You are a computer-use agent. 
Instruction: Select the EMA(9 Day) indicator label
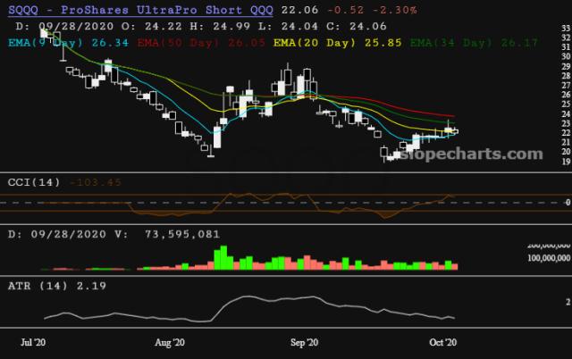(46, 40)
